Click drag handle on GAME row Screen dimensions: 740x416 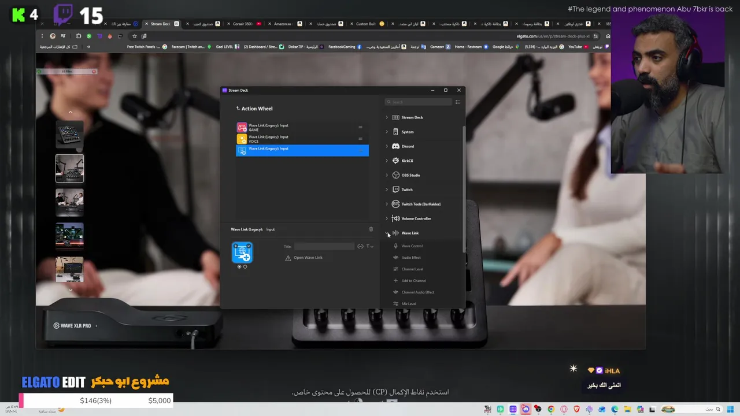click(x=360, y=127)
